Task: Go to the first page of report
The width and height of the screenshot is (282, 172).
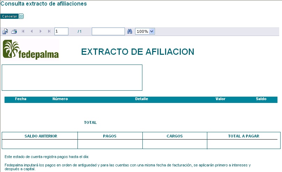Action: point(23,31)
